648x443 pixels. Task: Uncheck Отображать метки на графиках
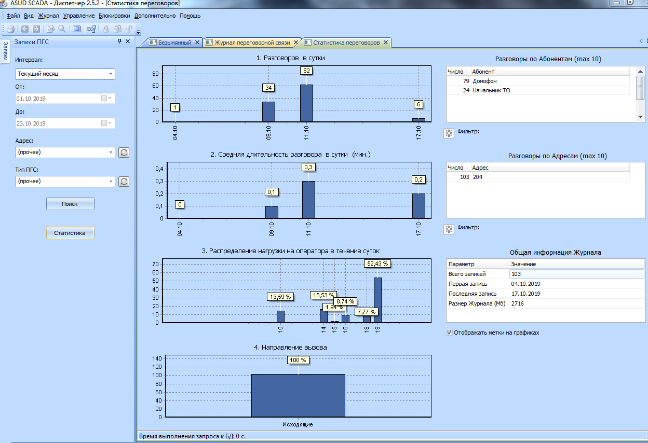coord(450,333)
